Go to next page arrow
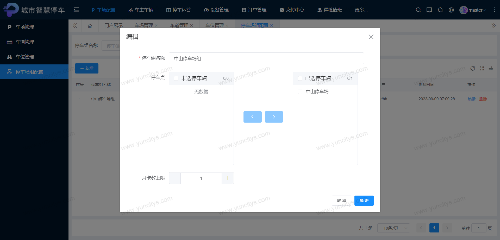This screenshot has height=240, width=500. (x=447, y=228)
